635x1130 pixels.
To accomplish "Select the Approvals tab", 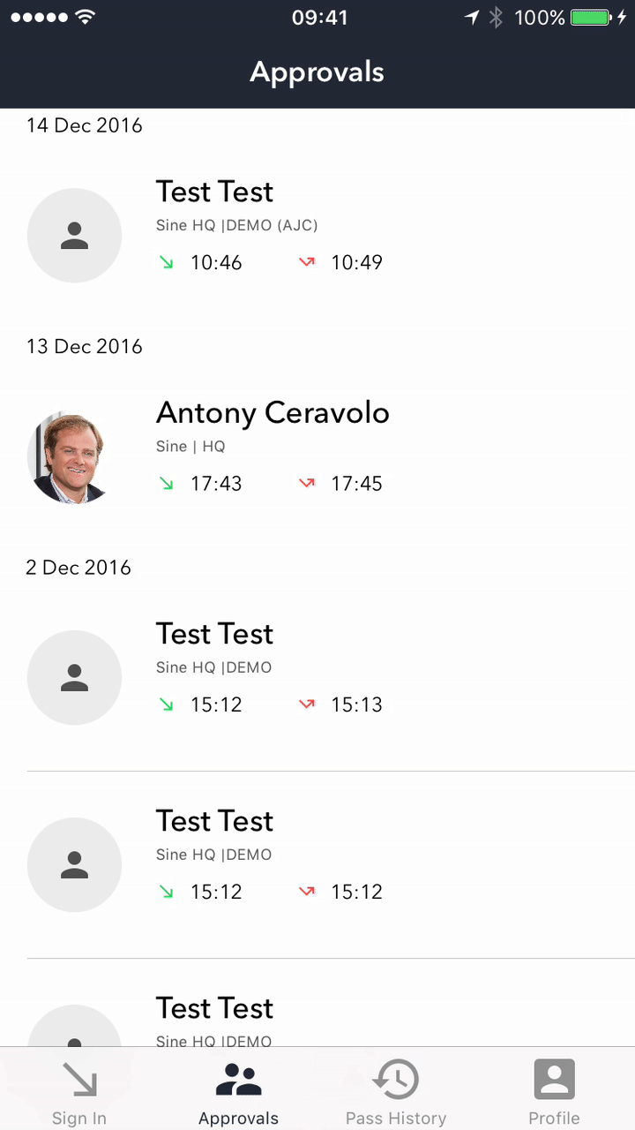I will tap(238, 1093).
